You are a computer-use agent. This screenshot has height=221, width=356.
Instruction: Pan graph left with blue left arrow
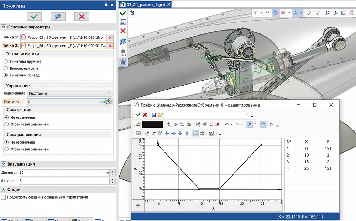[167, 134]
